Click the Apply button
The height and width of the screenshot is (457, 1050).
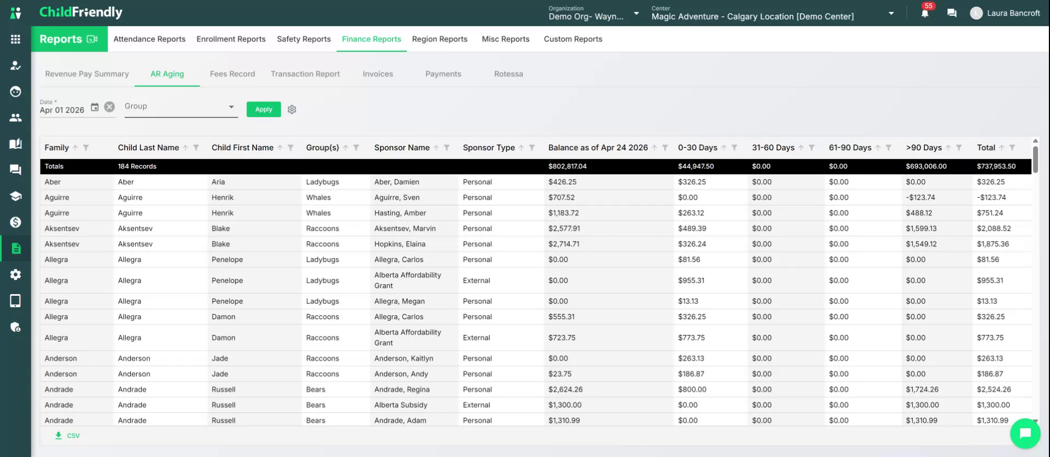(x=264, y=109)
